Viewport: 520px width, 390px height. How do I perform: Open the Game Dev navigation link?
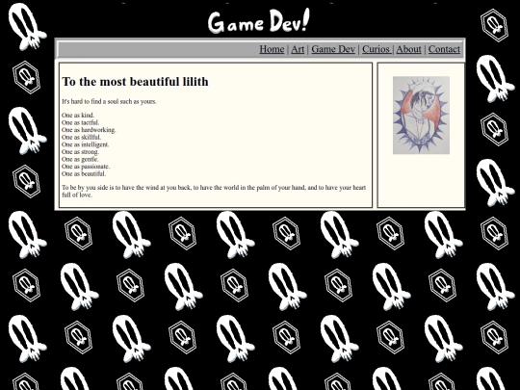pyautogui.click(x=333, y=49)
